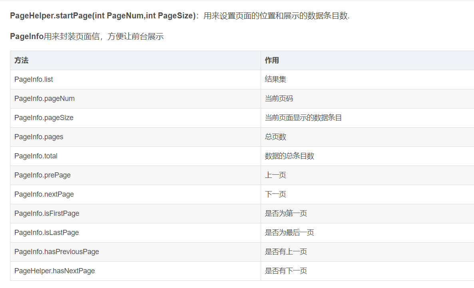This screenshot has width=474, height=288.
Task: Click the 当前页面显示的数据条目 cell
Action: coord(367,118)
